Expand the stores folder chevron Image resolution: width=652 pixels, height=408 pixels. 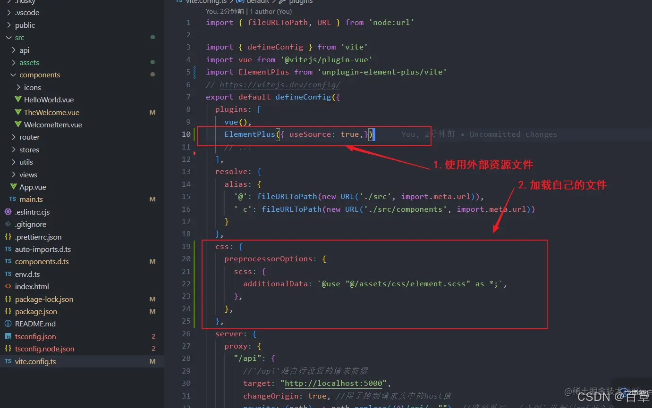tap(13, 150)
